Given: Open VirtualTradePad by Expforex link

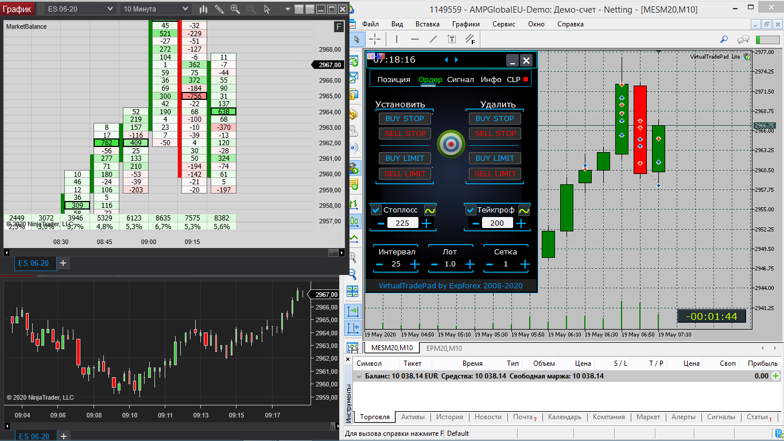Looking at the screenshot, I should (x=451, y=285).
